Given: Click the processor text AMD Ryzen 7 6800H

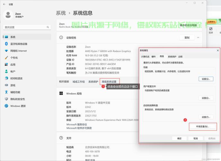Looking at the screenshot, I should point(108,51).
